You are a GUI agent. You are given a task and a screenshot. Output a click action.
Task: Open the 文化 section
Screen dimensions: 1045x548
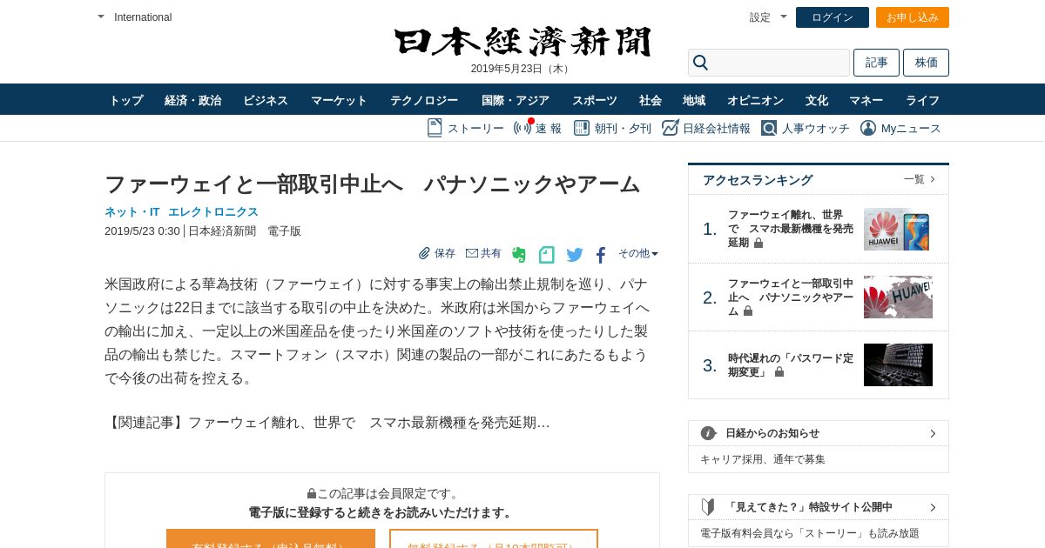(x=817, y=100)
